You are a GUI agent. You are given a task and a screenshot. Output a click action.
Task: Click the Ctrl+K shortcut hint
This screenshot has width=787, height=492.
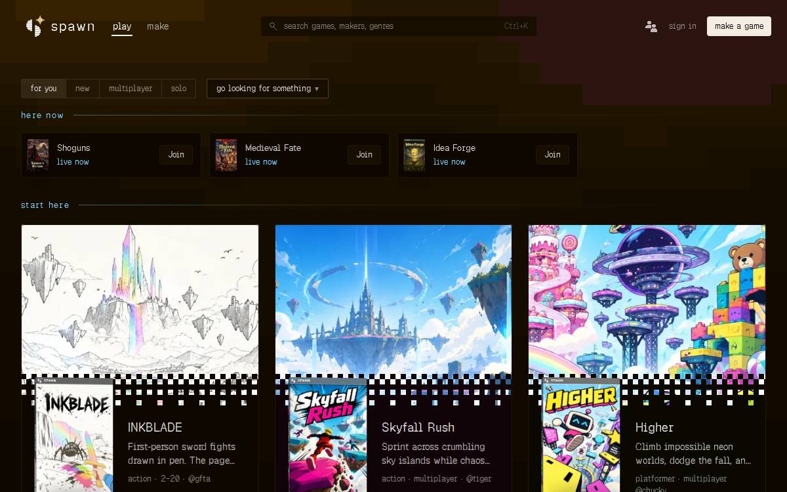pos(516,26)
